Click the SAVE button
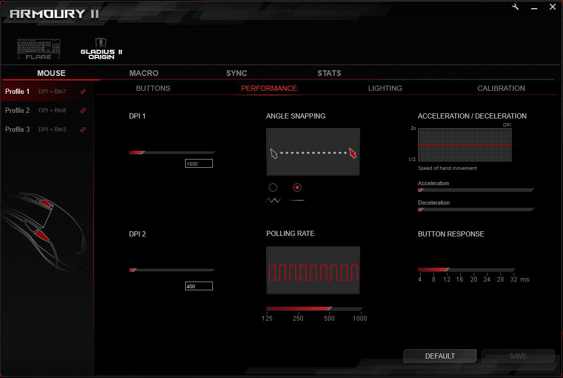 pos(518,356)
